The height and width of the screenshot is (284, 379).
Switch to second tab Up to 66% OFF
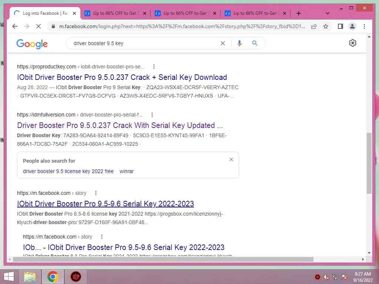coord(115,13)
